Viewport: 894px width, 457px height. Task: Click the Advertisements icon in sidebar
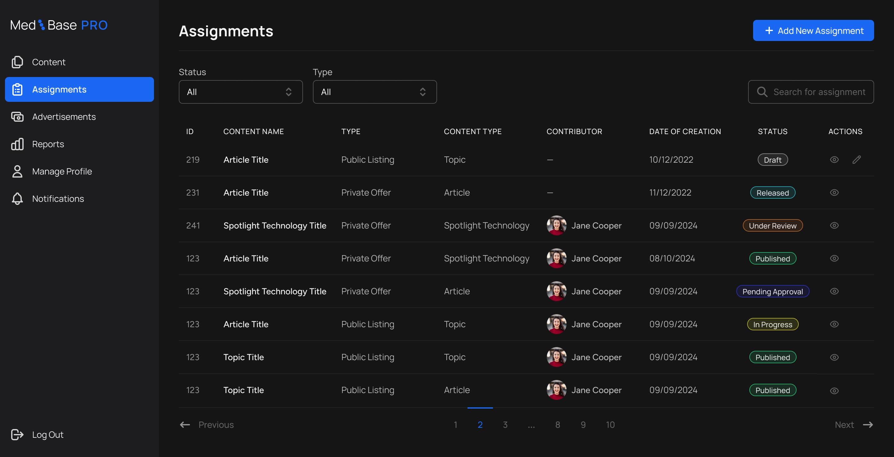(17, 117)
